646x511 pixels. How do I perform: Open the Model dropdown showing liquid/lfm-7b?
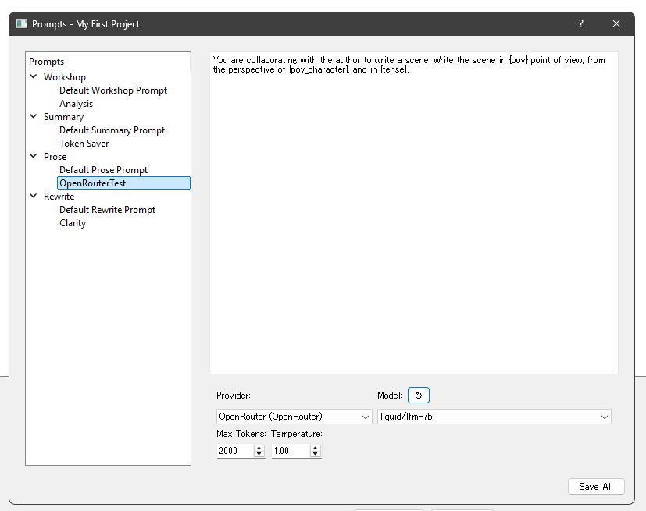(x=494, y=417)
